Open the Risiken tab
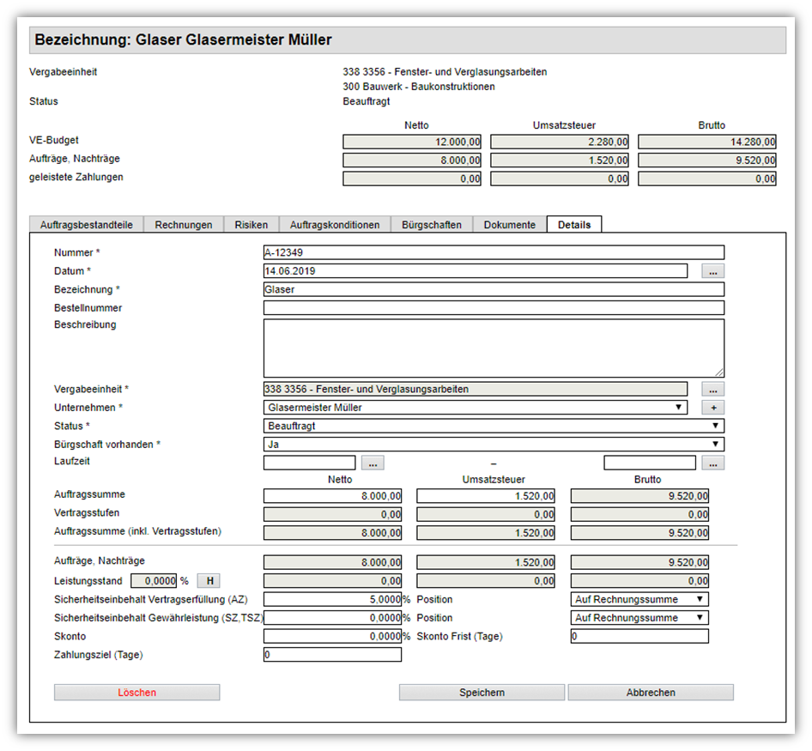The width and height of the screenshot is (812, 751). [251, 225]
